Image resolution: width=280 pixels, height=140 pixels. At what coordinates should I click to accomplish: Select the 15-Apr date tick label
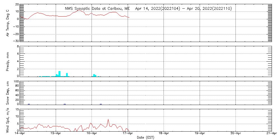point(56,134)
